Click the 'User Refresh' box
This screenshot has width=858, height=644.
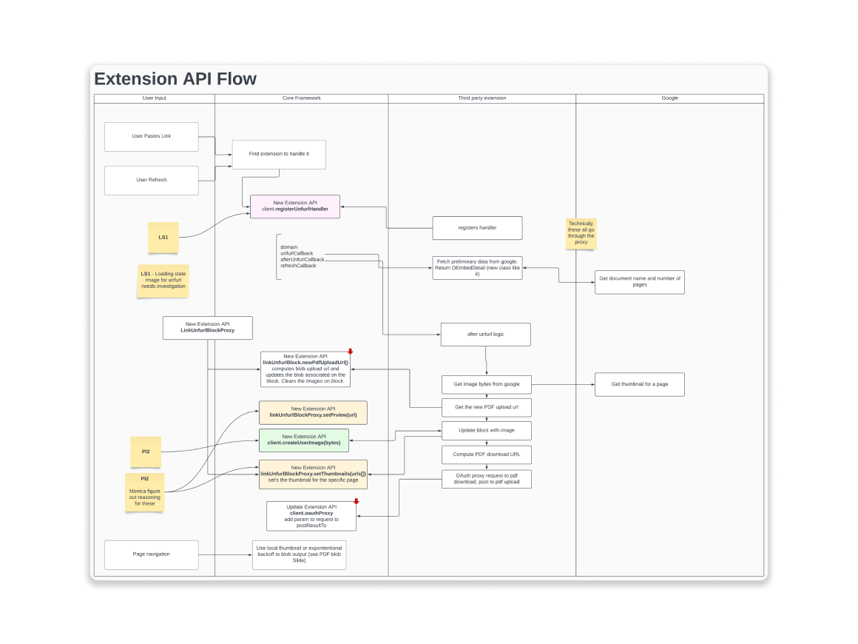[x=152, y=180]
